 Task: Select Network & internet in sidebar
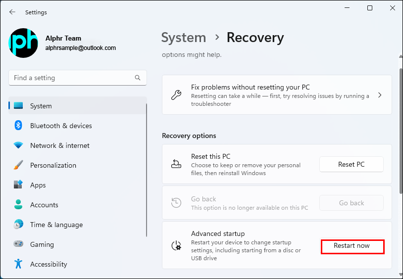click(60, 145)
